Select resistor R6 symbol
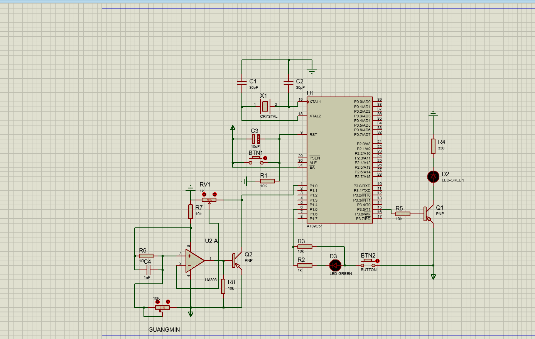The height and width of the screenshot is (339, 535). click(x=146, y=256)
